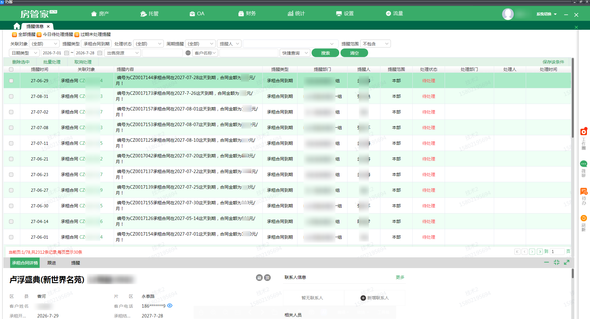Click 取消处理
Image resolution: width=590 pixels, height=319 pixels.
pyautogui.click(x=83, y=62)
